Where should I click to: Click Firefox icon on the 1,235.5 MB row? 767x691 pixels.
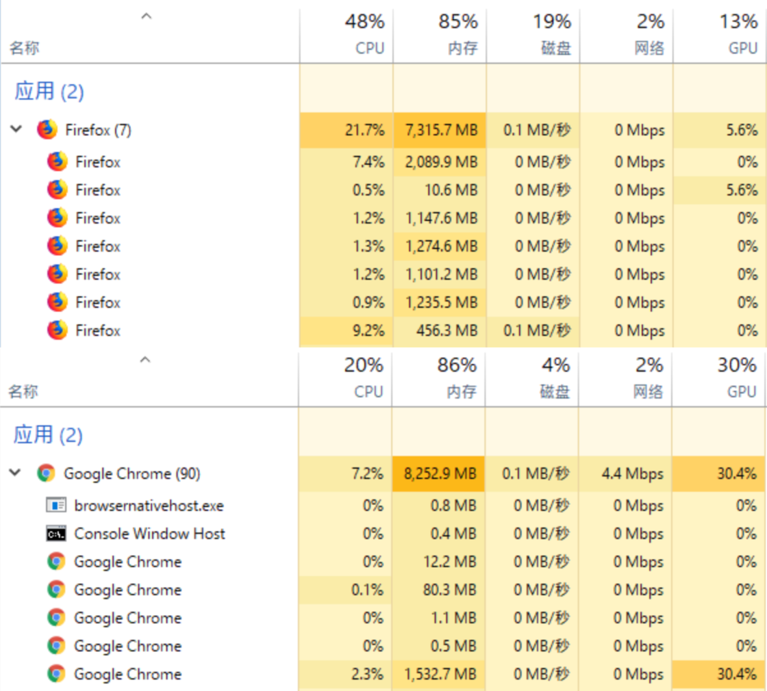coord(58,302)
